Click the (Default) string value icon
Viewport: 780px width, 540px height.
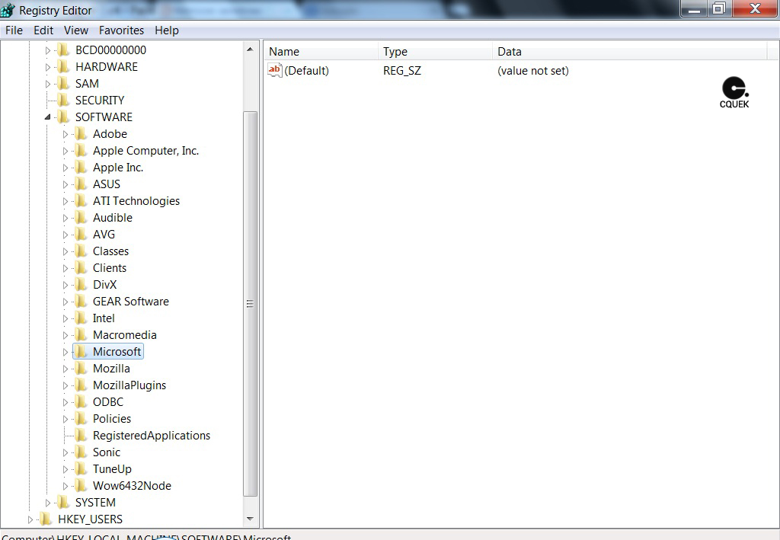tap(274, 70)
